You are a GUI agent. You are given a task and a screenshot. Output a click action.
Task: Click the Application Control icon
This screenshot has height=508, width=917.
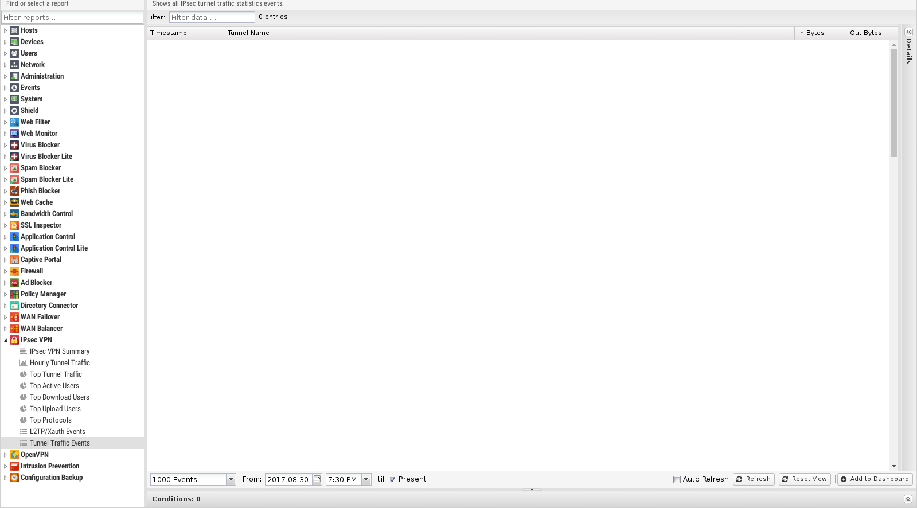tap(14, 237)
